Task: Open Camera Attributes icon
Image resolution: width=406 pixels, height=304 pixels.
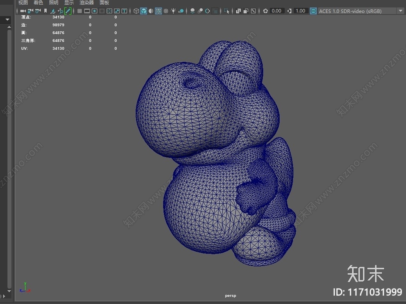Action: click(38, 11)
